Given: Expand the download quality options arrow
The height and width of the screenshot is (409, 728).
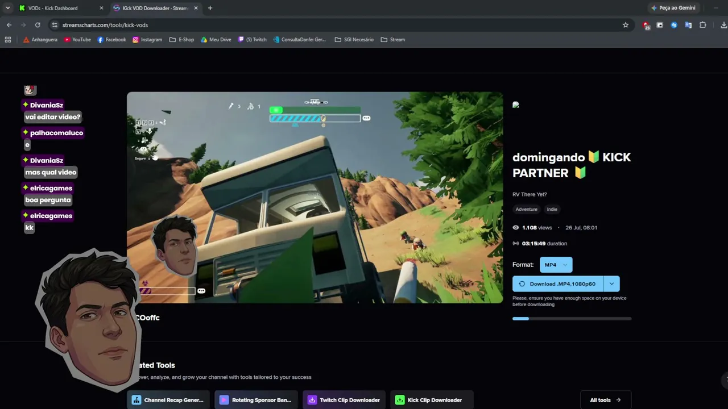Looking at the screenshot, I should [x=611, y=284].
